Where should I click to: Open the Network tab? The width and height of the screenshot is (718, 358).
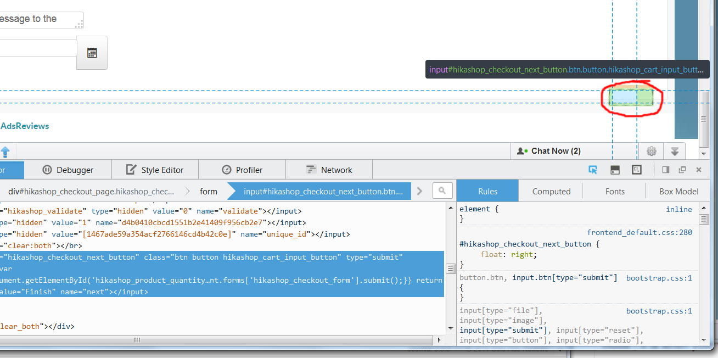point(329,170)
